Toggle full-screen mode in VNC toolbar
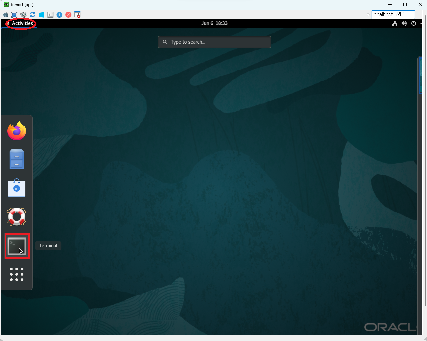427x341 pixels. point(14,15)
